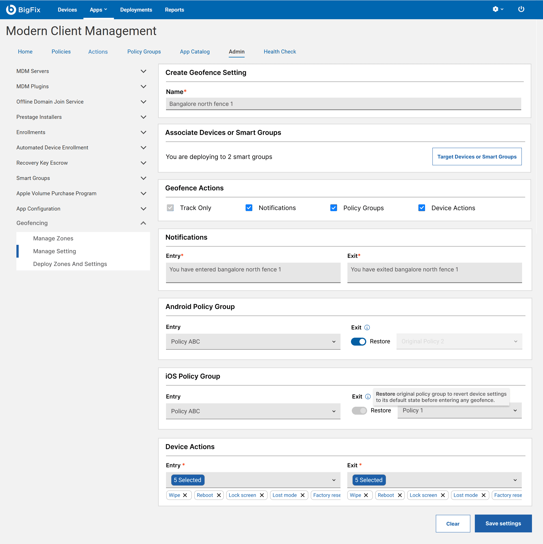Remove Reboot tag from Exit actions
Viewport: 543px width, 544px height.
[x=400, y=495]
